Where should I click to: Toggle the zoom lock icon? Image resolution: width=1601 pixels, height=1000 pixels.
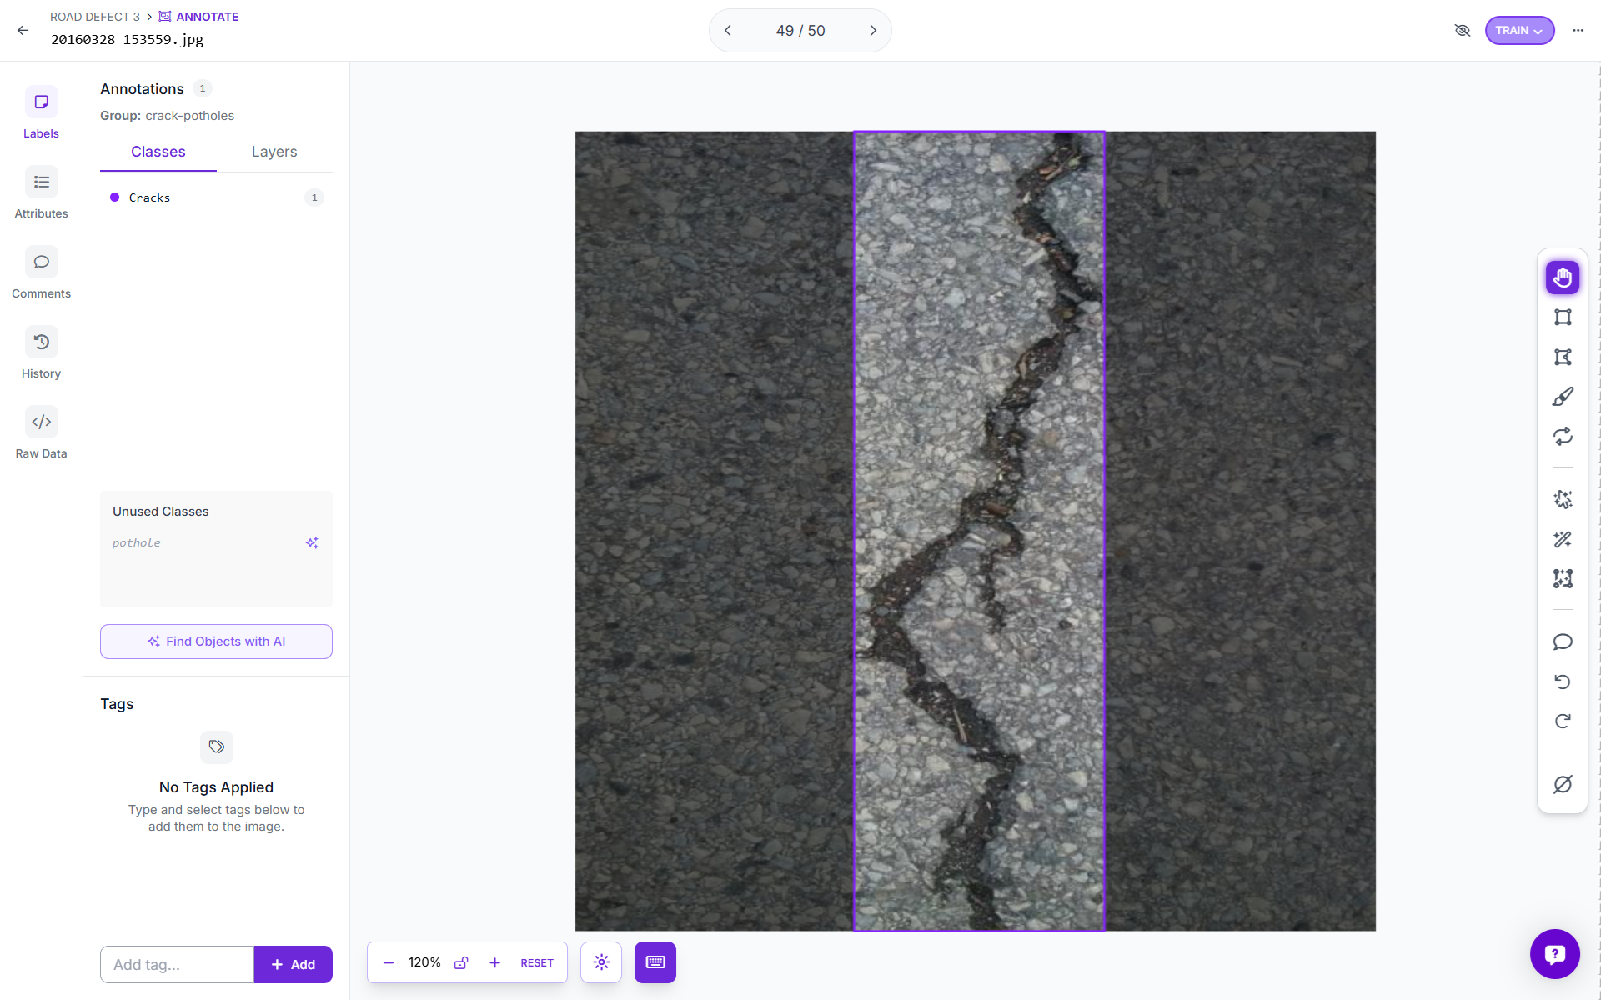point(461,962)
